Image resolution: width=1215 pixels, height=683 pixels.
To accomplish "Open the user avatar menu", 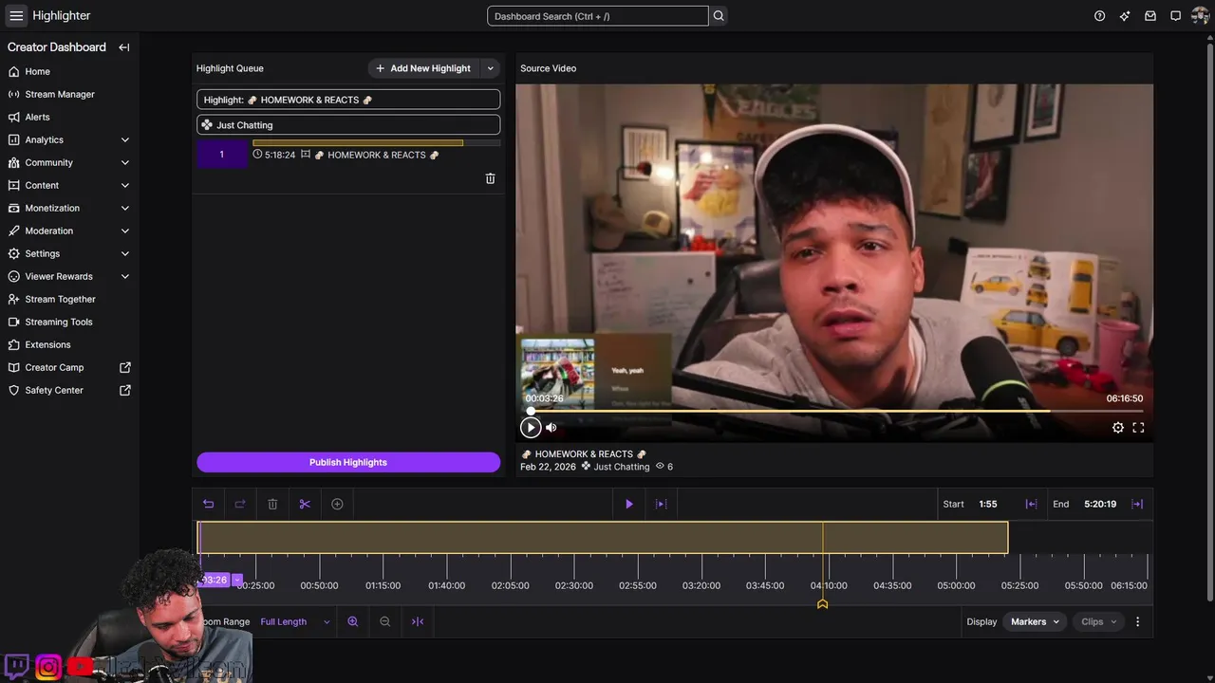I will pyautogui.click(x=1200, y=16).
